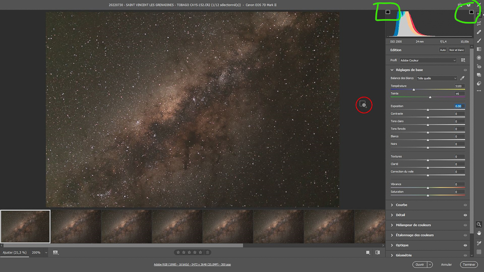
Task: Click the save/convert image icon at top
Action: tap(460, 5)
